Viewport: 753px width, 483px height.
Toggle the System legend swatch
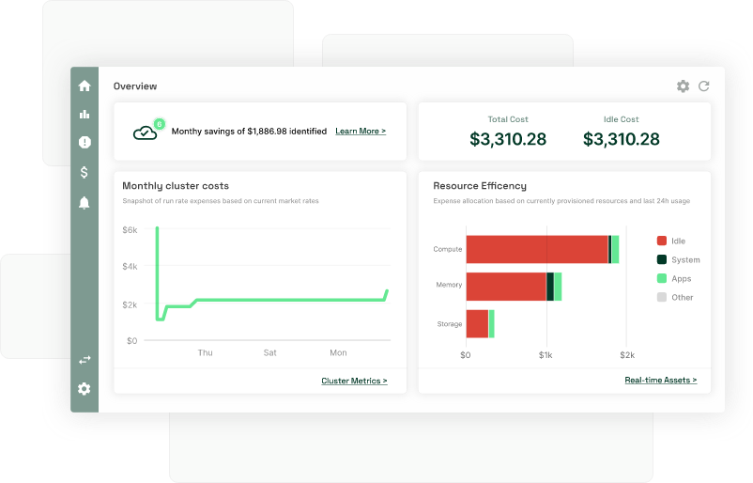pyautogui.click(x=661, y=259)
